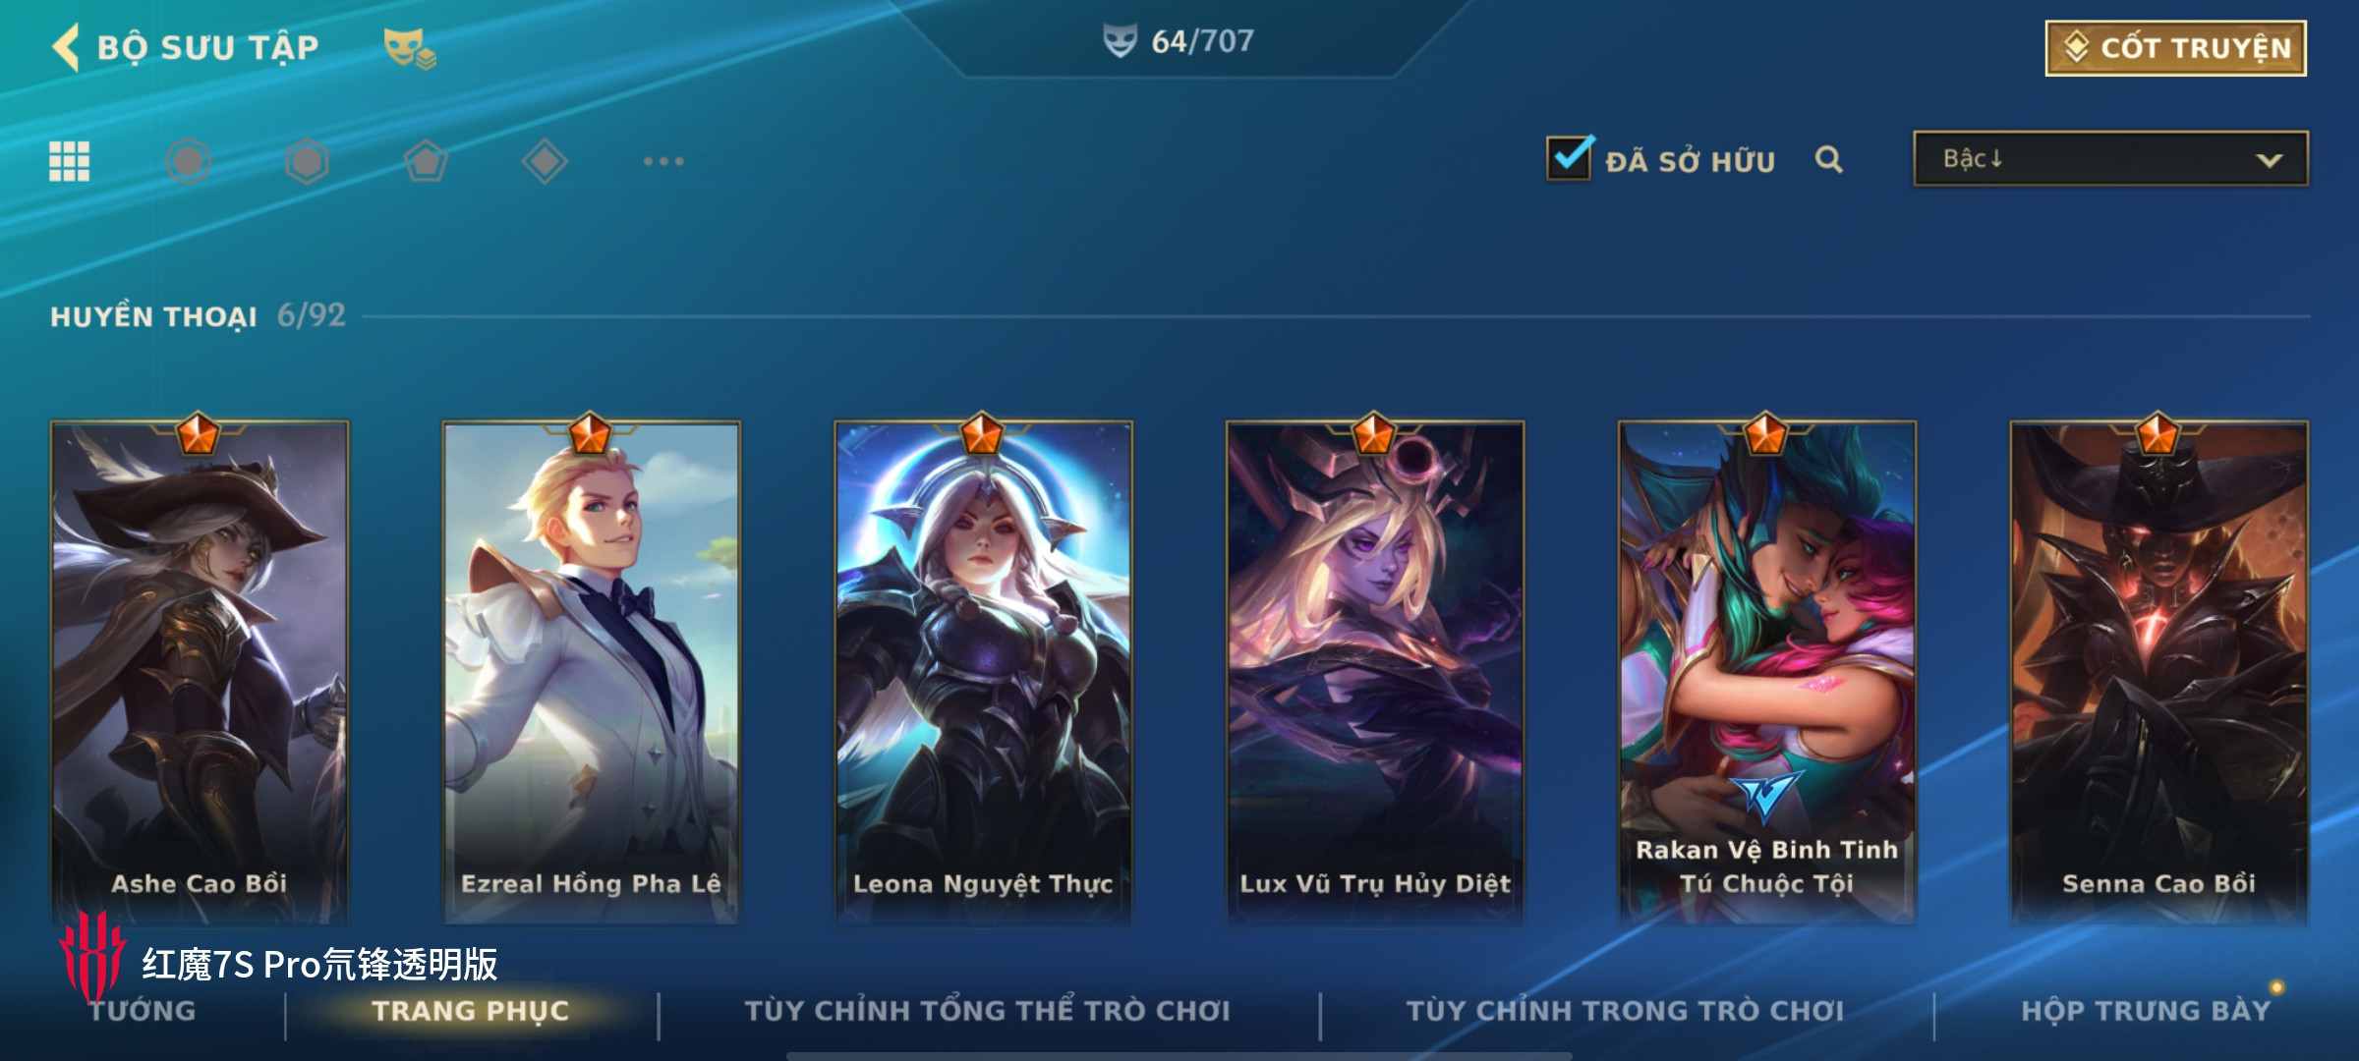Switch to the Tướng tab

tap(143, 1011)
